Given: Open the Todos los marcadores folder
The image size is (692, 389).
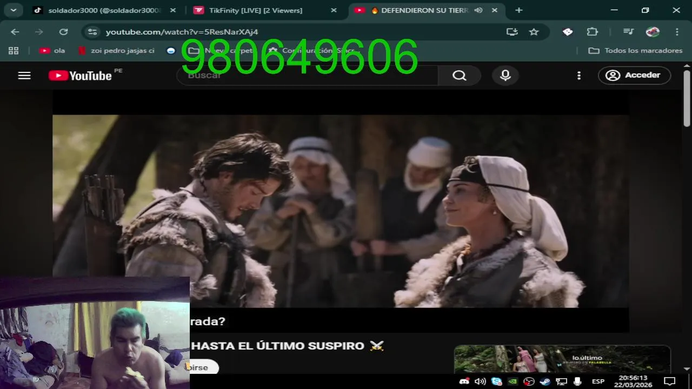Looking at the screenshot, I should pos(635,51).
